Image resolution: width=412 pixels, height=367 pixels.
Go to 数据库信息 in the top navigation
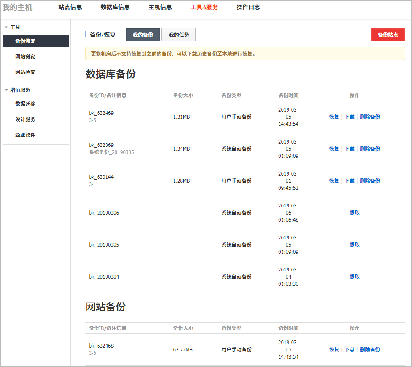click(115, 7)
